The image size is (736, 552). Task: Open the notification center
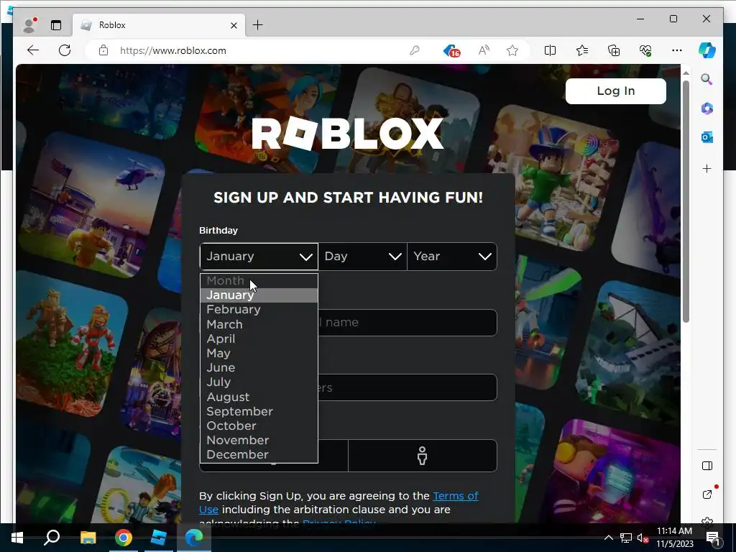713,538
